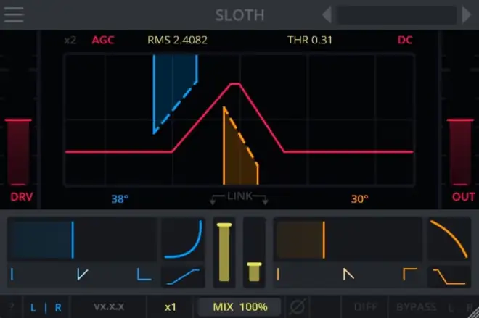Screen dimensions: 479x318
Task: Select the orange downward slope icon
Action: pyautogui.click(x=449, y=277)
